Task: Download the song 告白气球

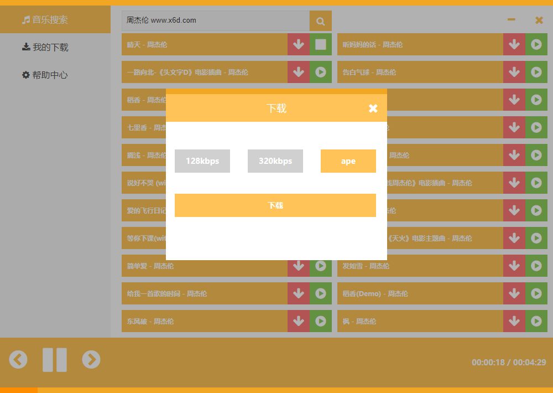Action: (x=514, y=72)
